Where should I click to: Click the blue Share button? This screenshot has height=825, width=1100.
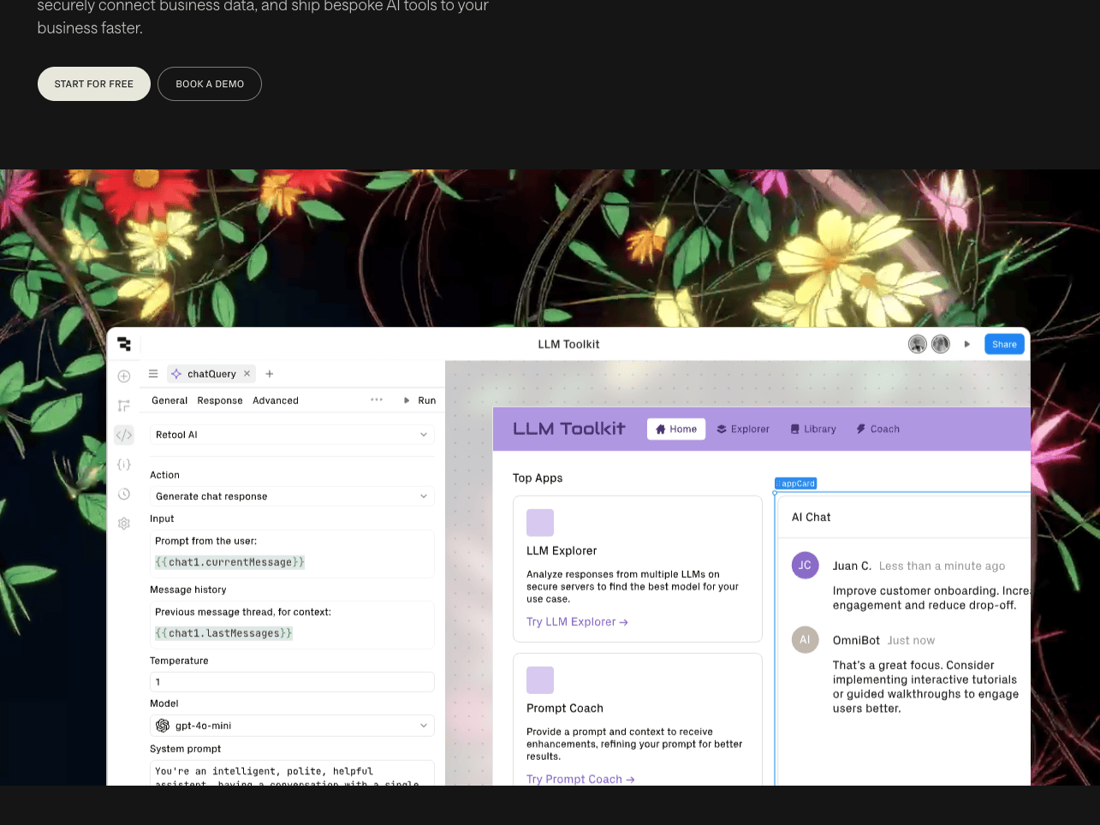click(1004, 344)
